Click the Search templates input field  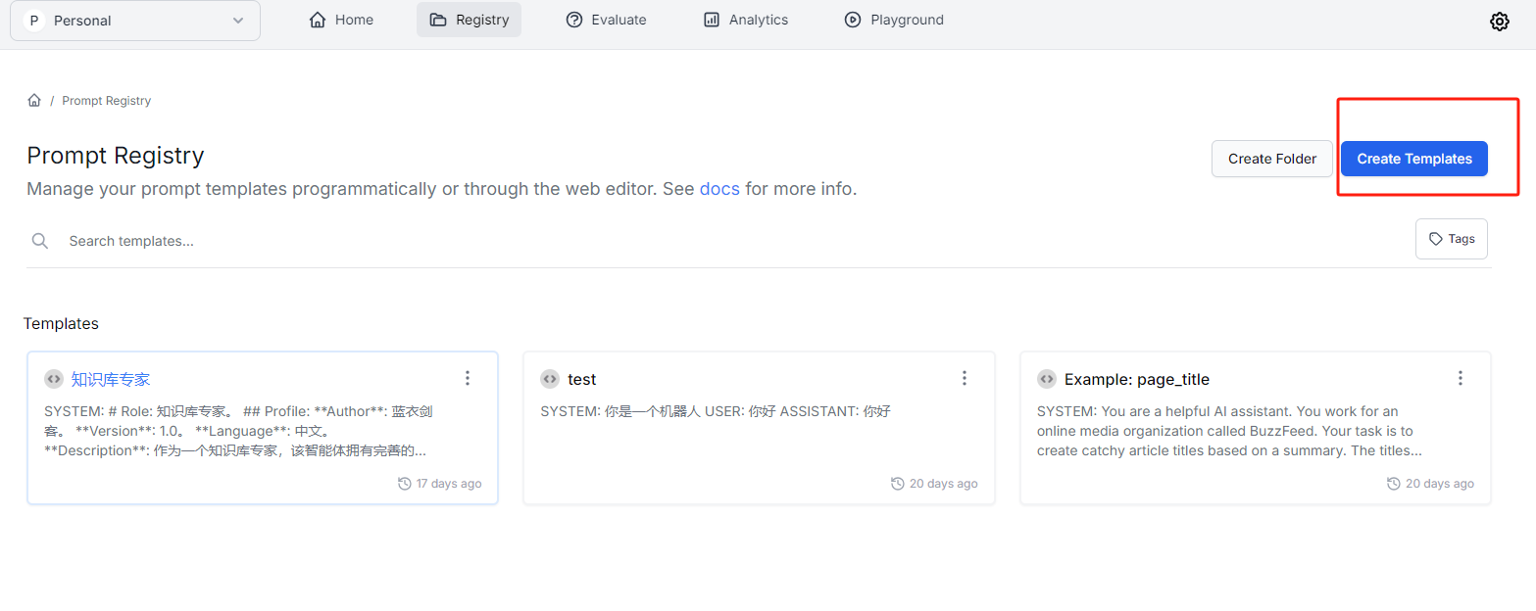click(x=686, y=241)
